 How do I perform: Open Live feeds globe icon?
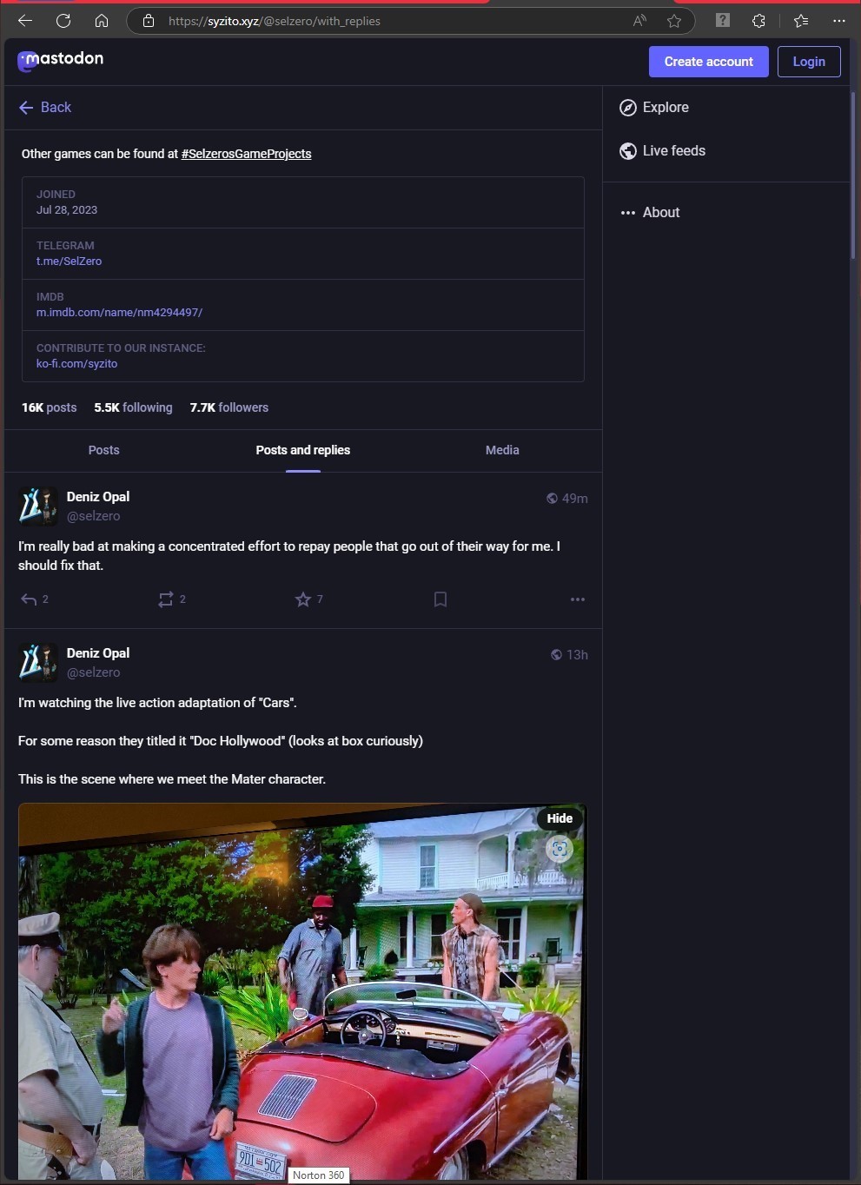click(x=628, y=151)
